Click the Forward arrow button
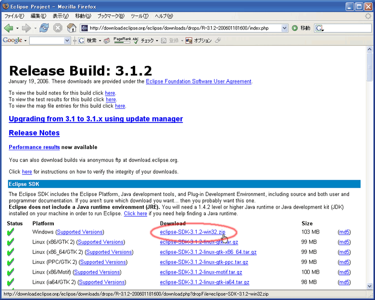The width and height of the screenshot is (375, 300). (26, 28)
